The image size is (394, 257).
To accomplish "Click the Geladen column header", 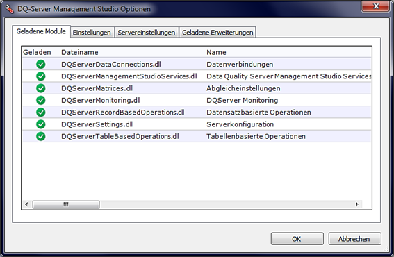I will coord(37,52).
